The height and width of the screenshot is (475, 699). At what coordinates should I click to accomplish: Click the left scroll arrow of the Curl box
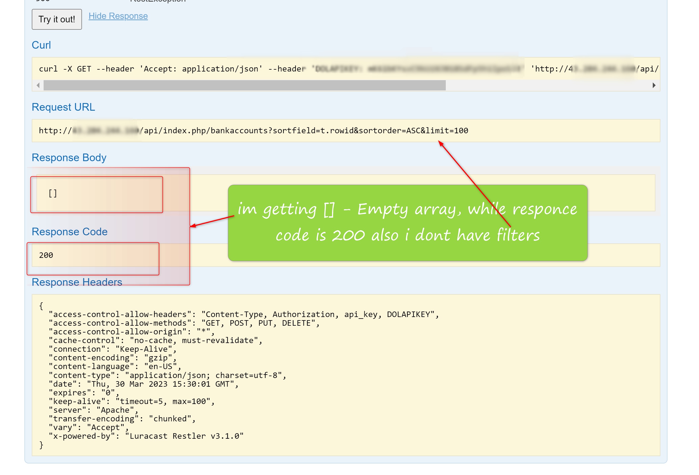pos(38,85)
